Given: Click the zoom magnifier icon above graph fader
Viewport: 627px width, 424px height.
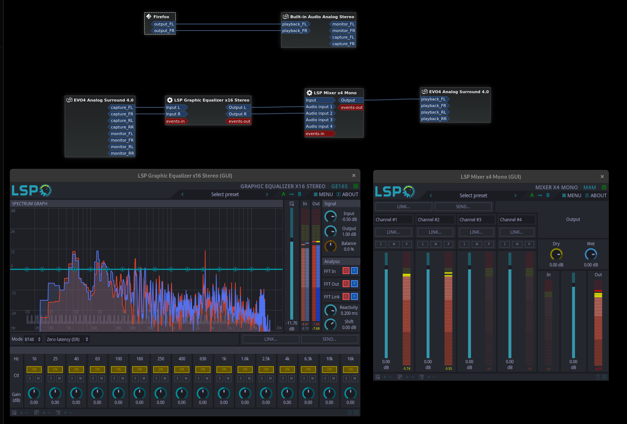Looking at the screenshot, I should [x=292, y=204].
